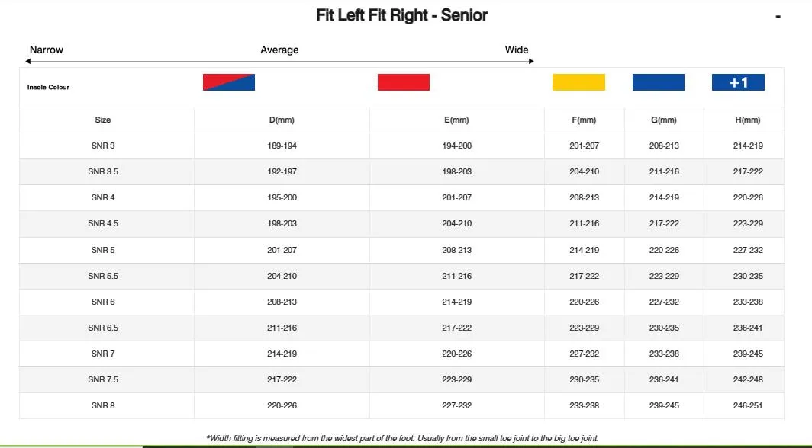Click the G(mm) column header

[x=664, y=120]
